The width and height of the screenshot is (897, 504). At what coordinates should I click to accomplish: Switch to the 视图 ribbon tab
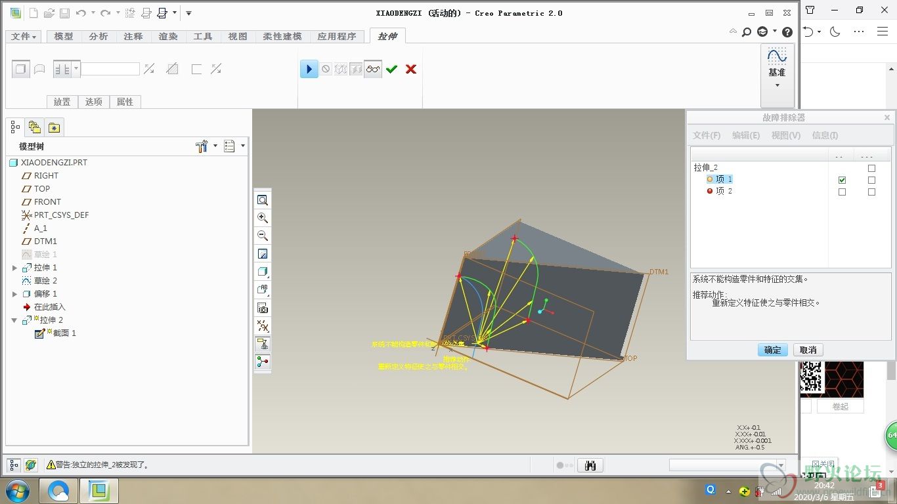(238, 37)
